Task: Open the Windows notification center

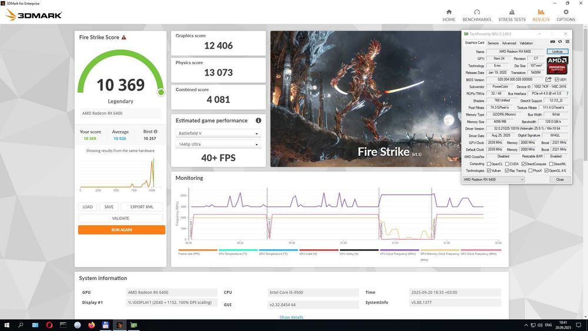Action: (x=579, y=325)
